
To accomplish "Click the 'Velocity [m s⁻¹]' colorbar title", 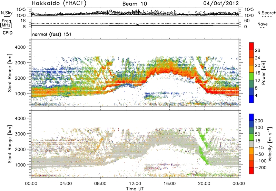I will [269, 144].
